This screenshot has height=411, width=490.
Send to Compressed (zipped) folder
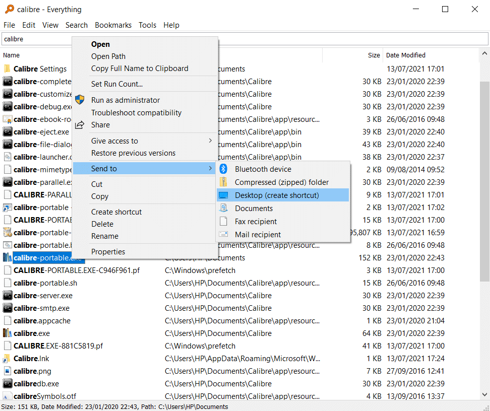tap(283, 182)
